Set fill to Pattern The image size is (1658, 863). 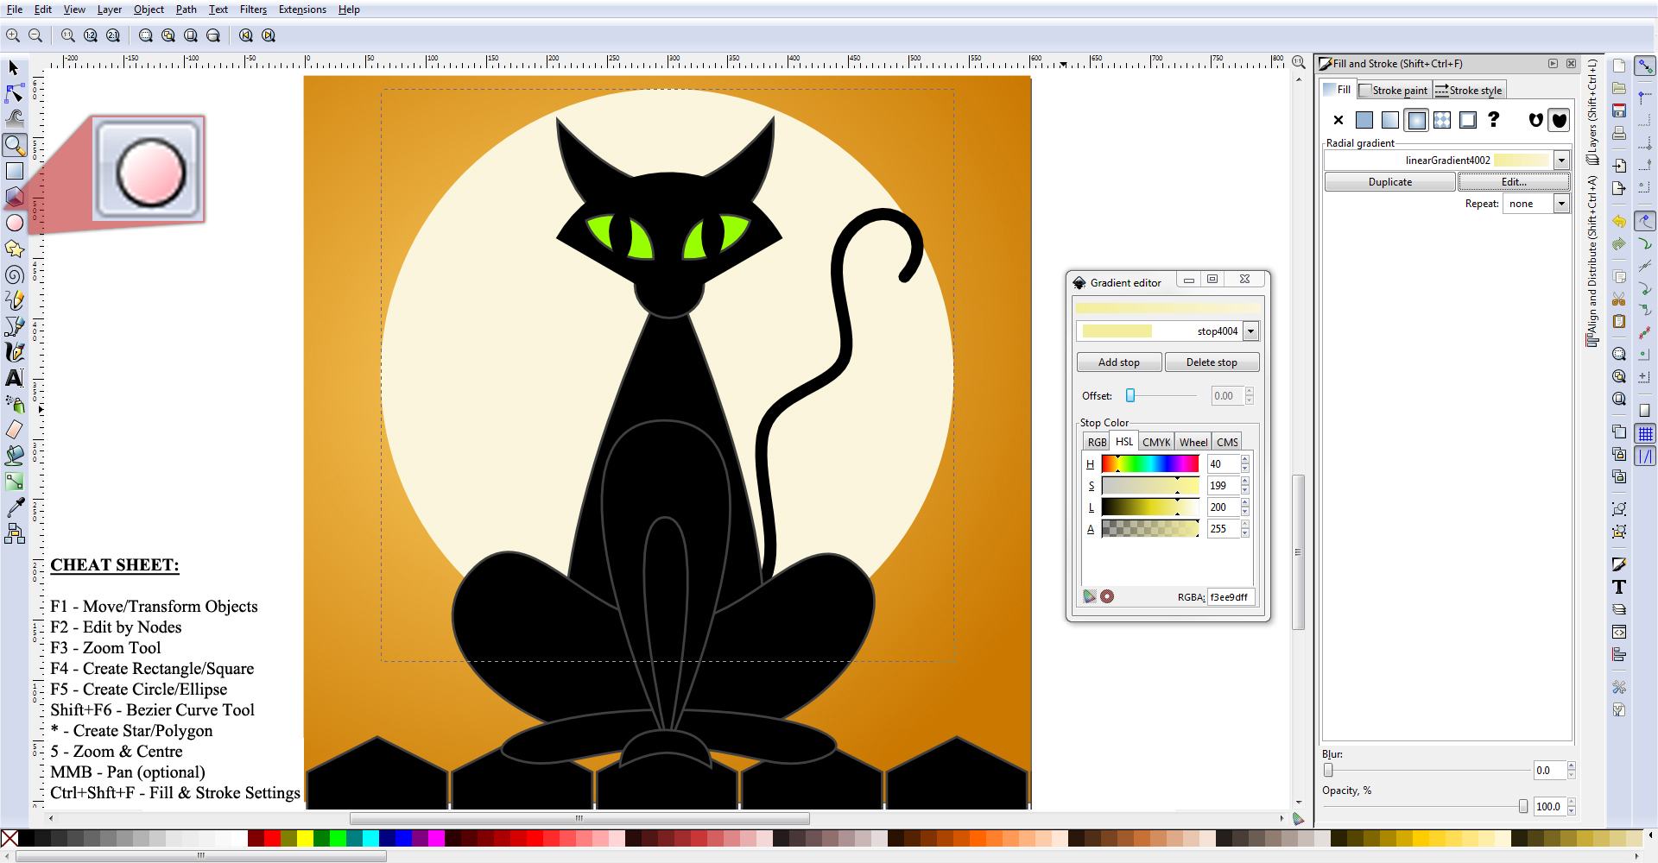point(1442,120)
